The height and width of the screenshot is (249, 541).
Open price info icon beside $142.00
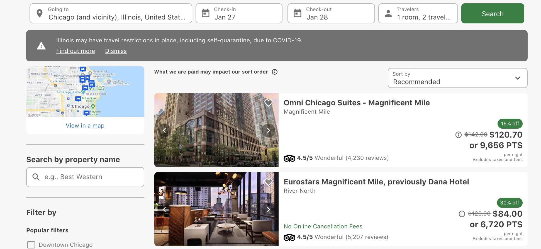(459, 135)
